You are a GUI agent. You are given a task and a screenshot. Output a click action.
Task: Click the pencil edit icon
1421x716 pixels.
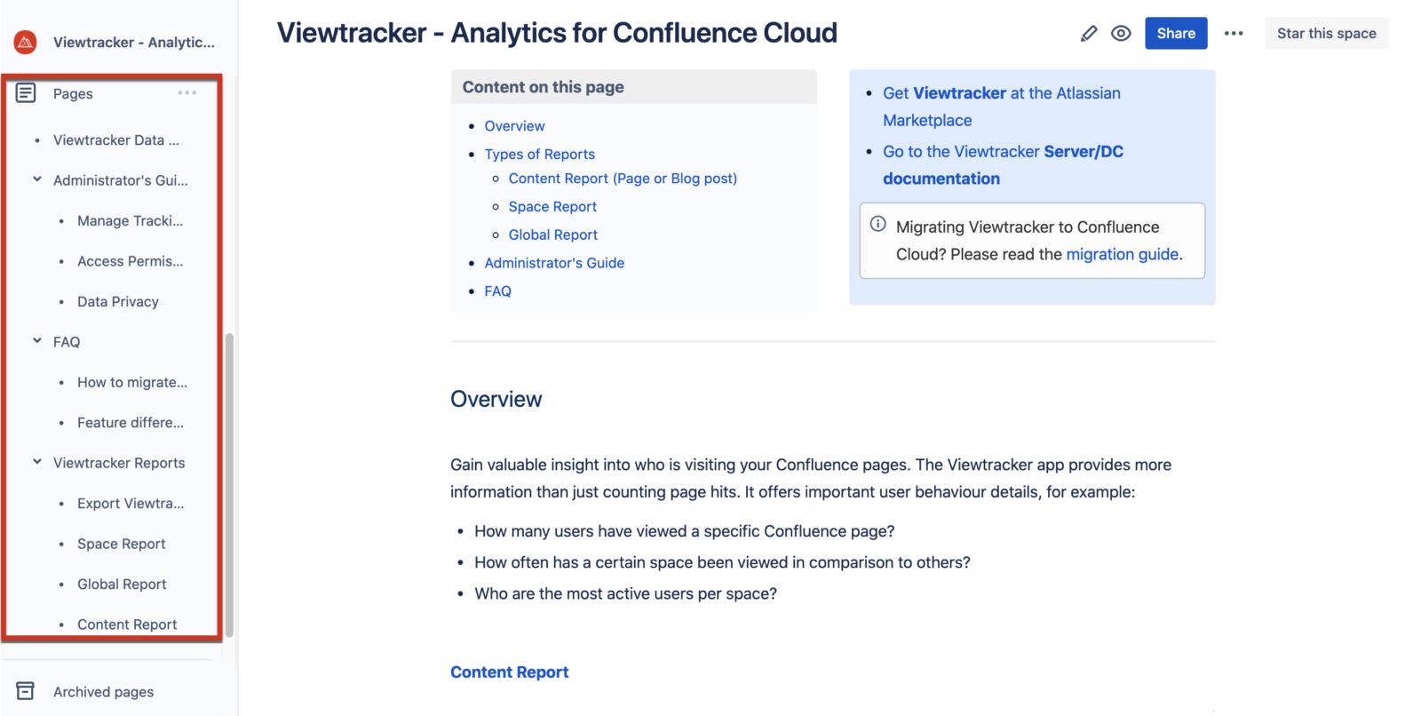click(1089, 33)
